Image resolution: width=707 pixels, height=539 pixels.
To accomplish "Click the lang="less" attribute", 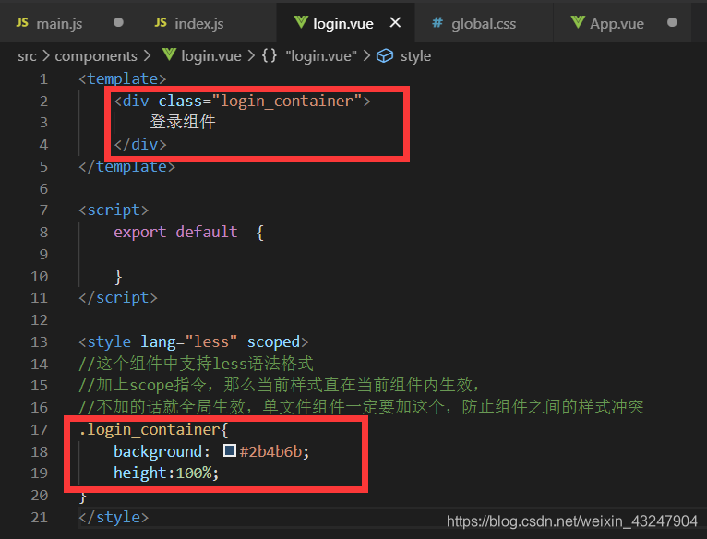I will (x=189, y=341).
